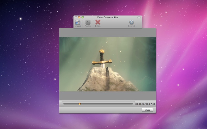
Task: Click the orange playback position knob
Action: pos(80,104)
